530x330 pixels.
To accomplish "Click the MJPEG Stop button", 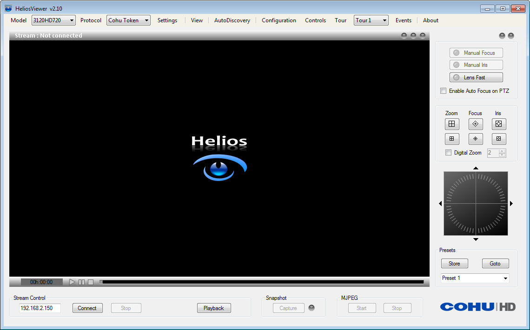I will tap(397, 308).
